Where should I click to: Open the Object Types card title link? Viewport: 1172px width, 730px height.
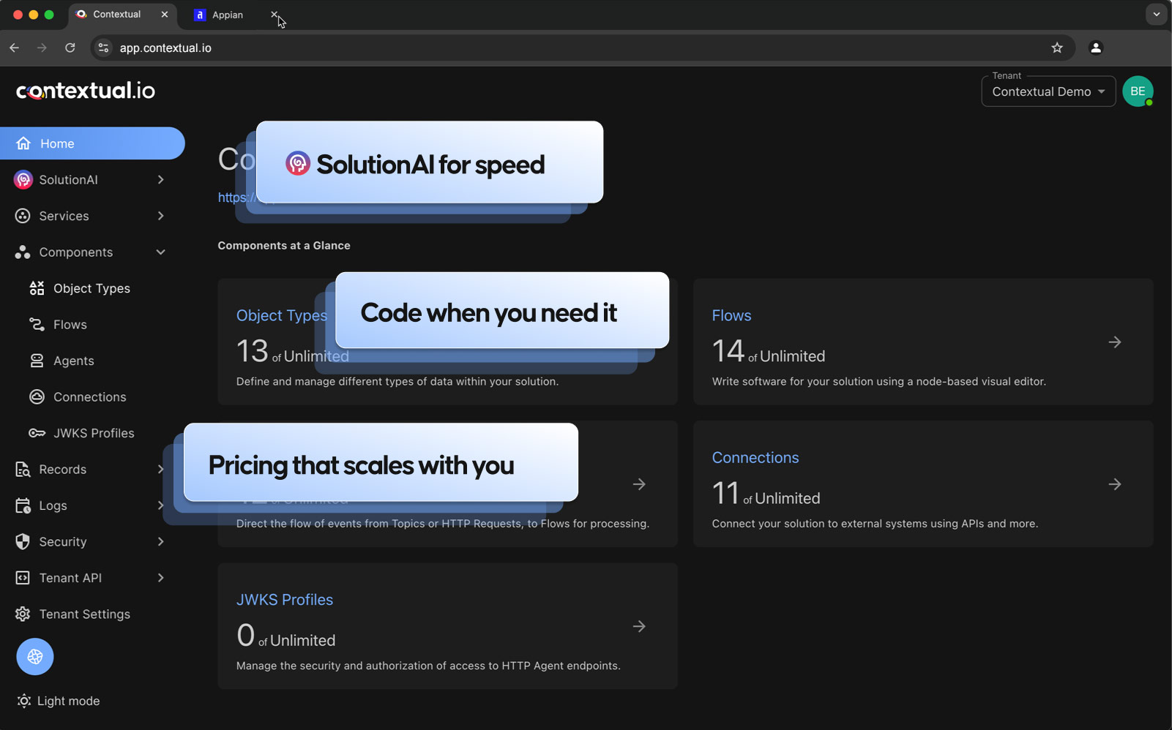[x=281, y=315]
